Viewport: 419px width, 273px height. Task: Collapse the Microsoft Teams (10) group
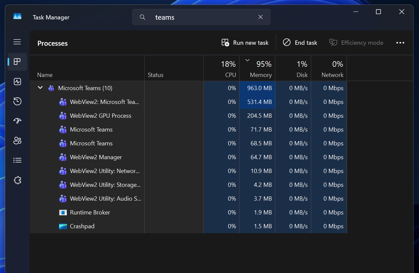[x=40, y=88]
